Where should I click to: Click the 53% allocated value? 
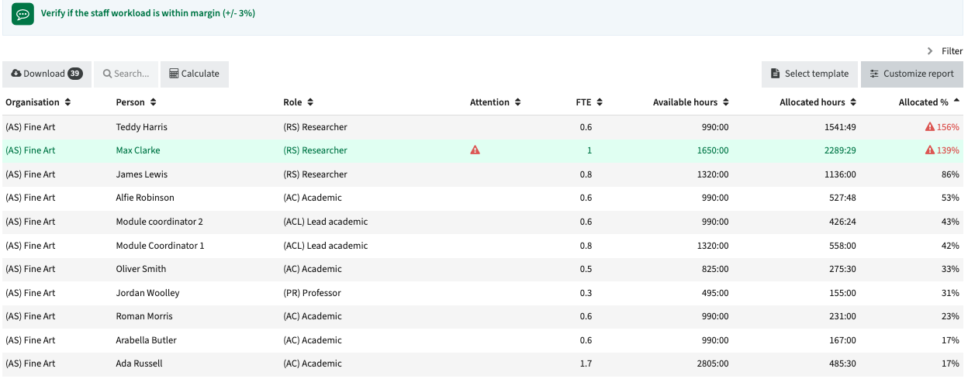pyautogui.click(x=949, y=198)
